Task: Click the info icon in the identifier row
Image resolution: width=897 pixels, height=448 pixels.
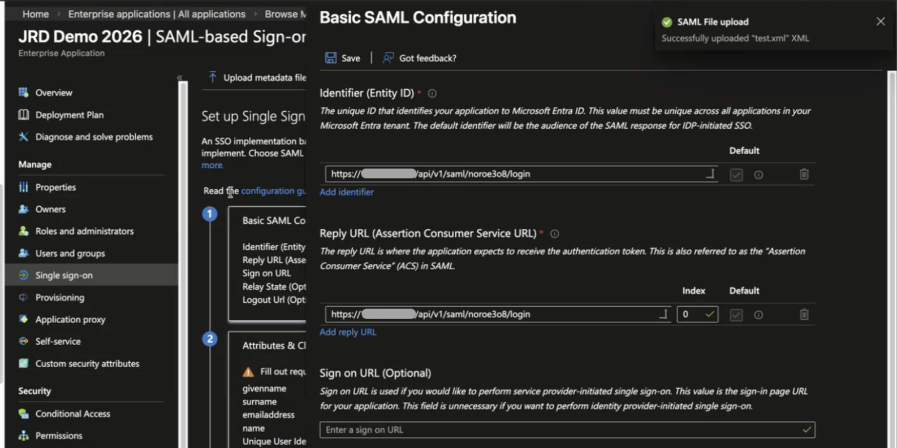Action: point(758,175)
